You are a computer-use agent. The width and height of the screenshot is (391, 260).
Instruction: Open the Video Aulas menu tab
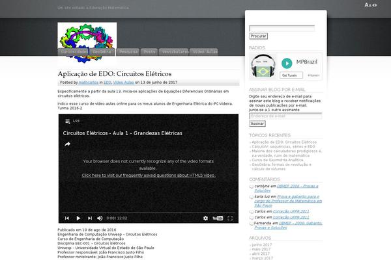click(x=204, y=52)
